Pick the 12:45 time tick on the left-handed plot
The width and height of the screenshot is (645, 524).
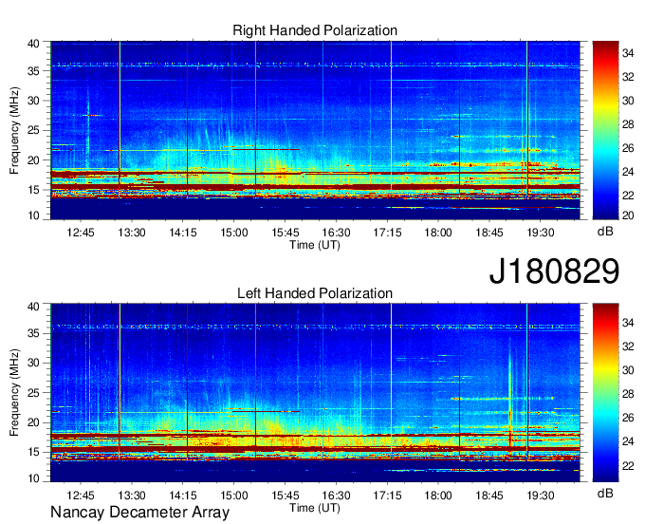click(x=81, y=496)
